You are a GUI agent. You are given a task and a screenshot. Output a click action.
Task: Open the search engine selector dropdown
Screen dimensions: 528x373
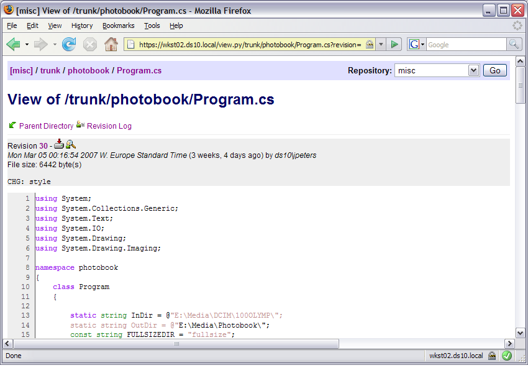click(x=417, y=45)
